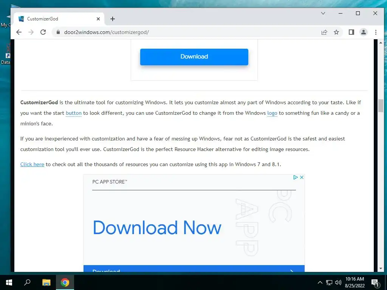The image size is (387, 290).
Task: Open the notification center icon
Action: pyautogui.click(x=375, y=283)
